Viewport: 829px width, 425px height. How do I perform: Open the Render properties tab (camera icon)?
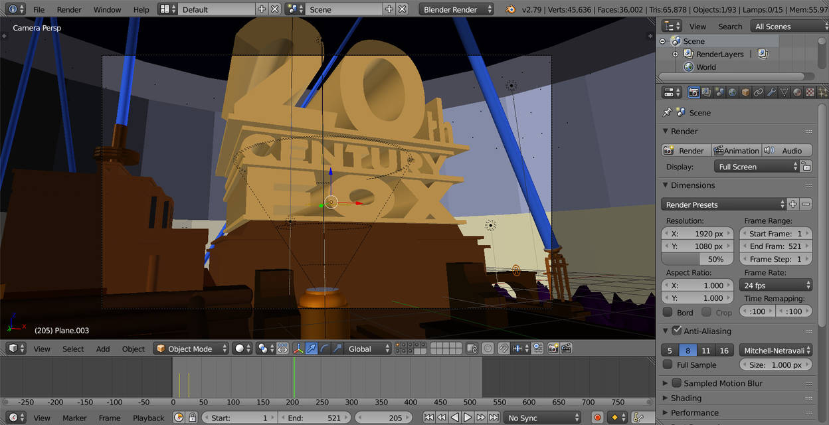(x=693, y=92)
